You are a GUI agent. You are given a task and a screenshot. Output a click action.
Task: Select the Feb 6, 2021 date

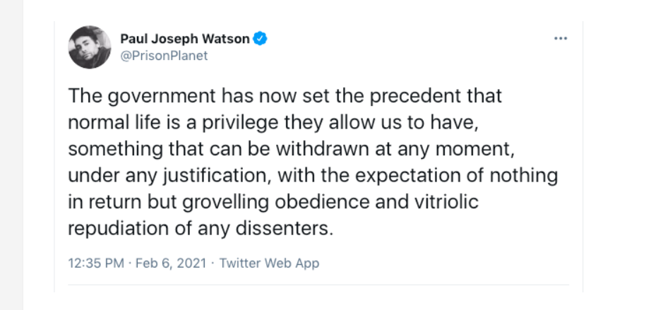click(171, 263)
